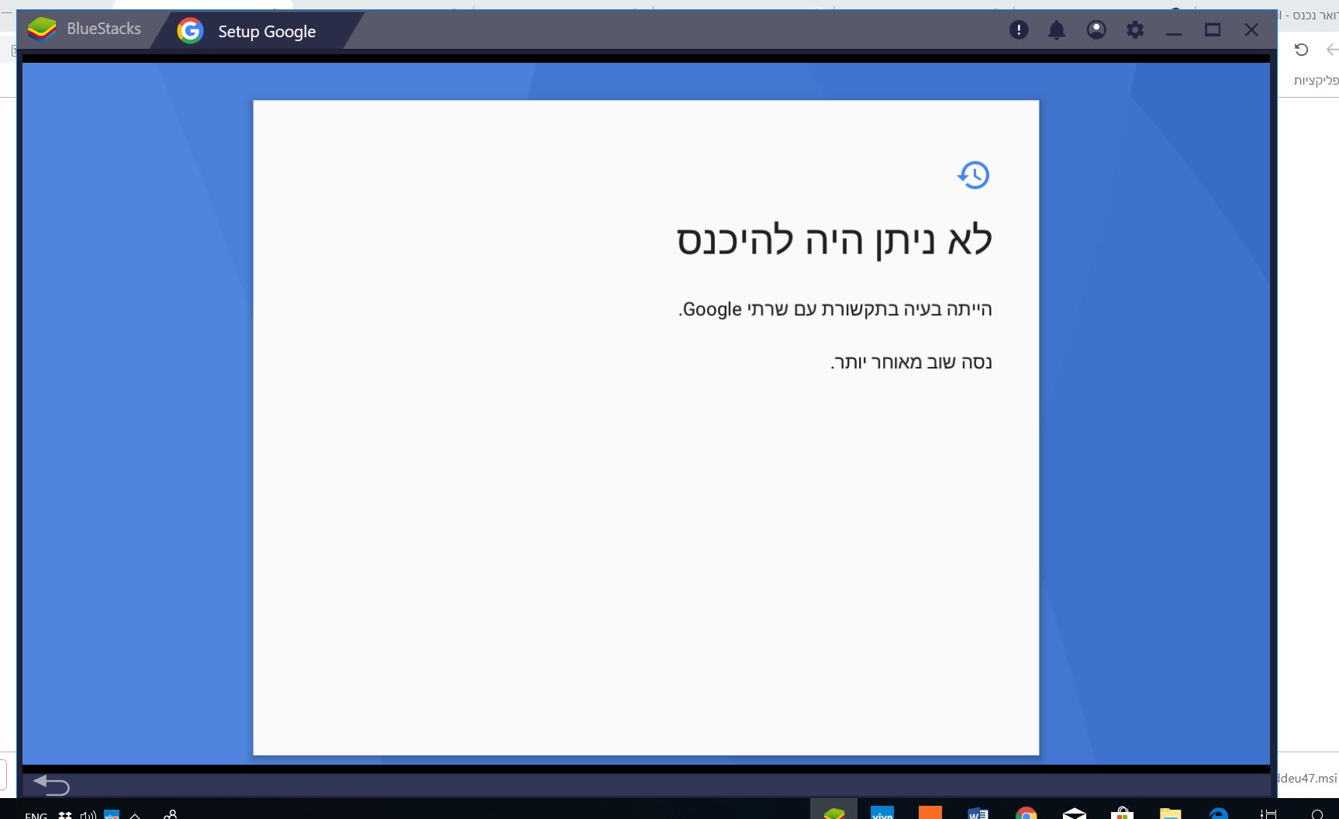Close the BlueStacks window
The width and height of the screenshot is (1339, 819).
(1251, 29)
